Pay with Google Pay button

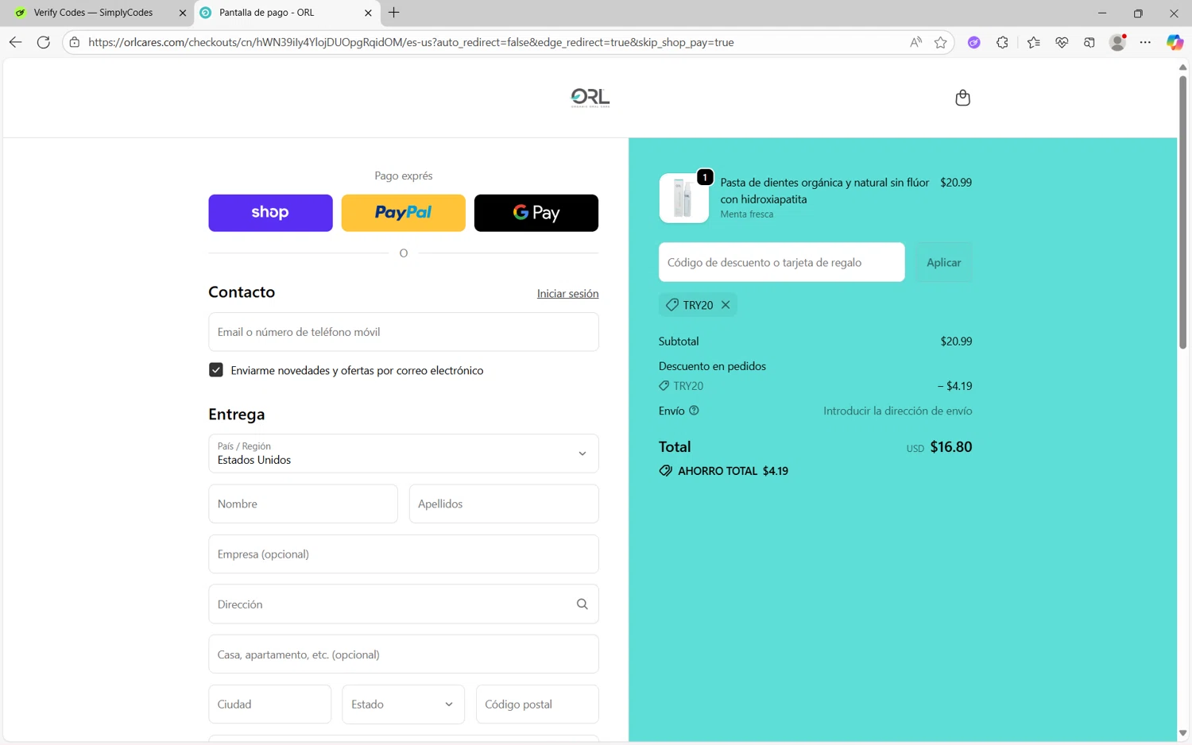[536, 213]
